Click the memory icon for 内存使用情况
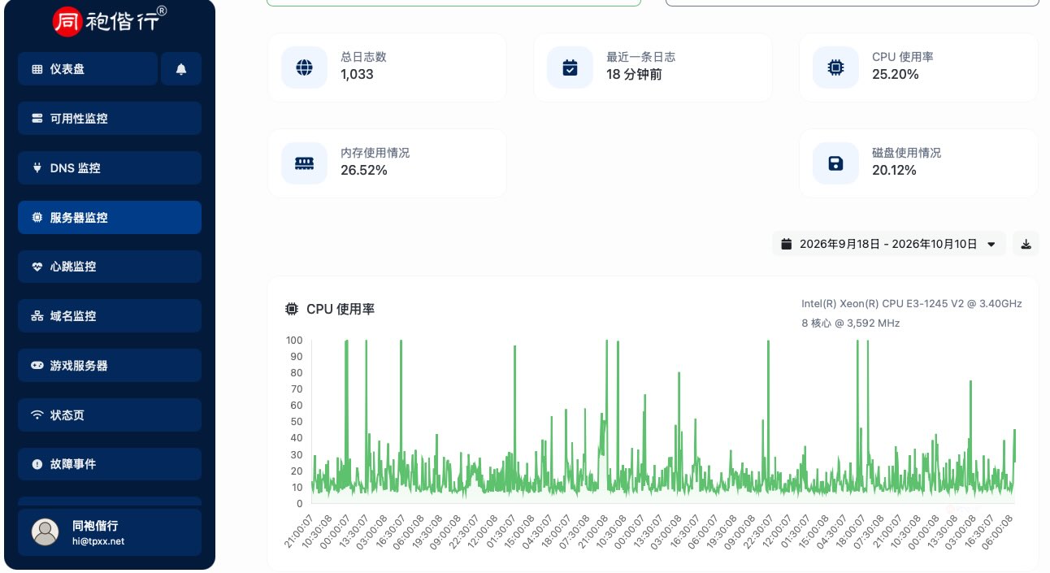 tap(305, 163)
